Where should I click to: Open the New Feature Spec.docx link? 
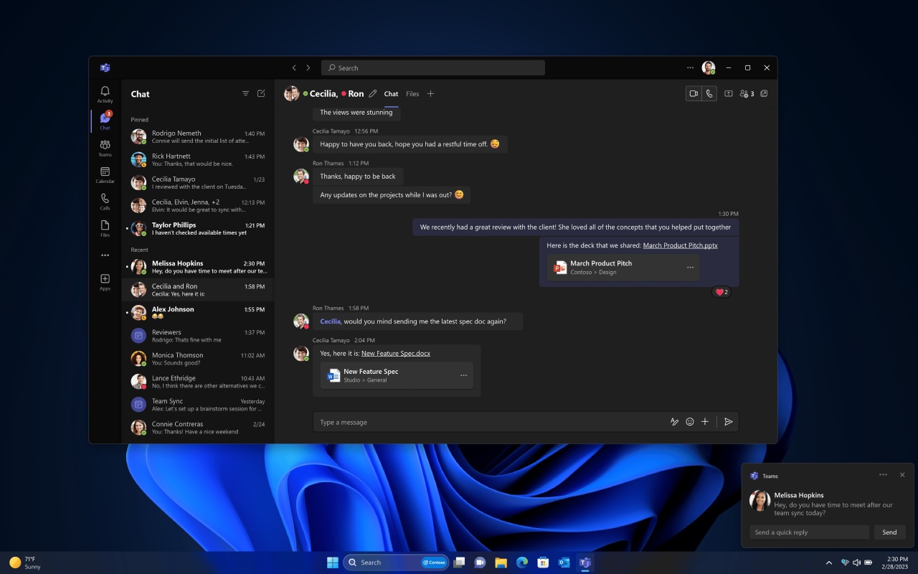396,354
